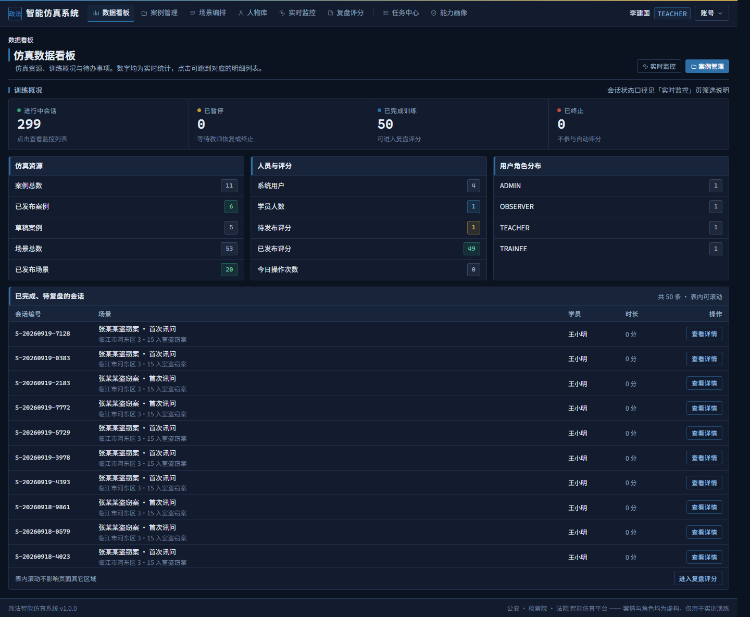Click the 待发布评分 row
This screenshot has width=750, height=617.
pos(369,228)
